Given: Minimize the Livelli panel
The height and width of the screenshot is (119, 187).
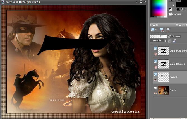Looking at the screenshot, I should tap(180, 25).
